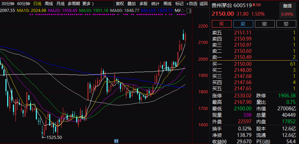Click the 撤 cancel order button
Image resolution: width=299 pixels, height=144 pixels.
click(x=265, y=24)
